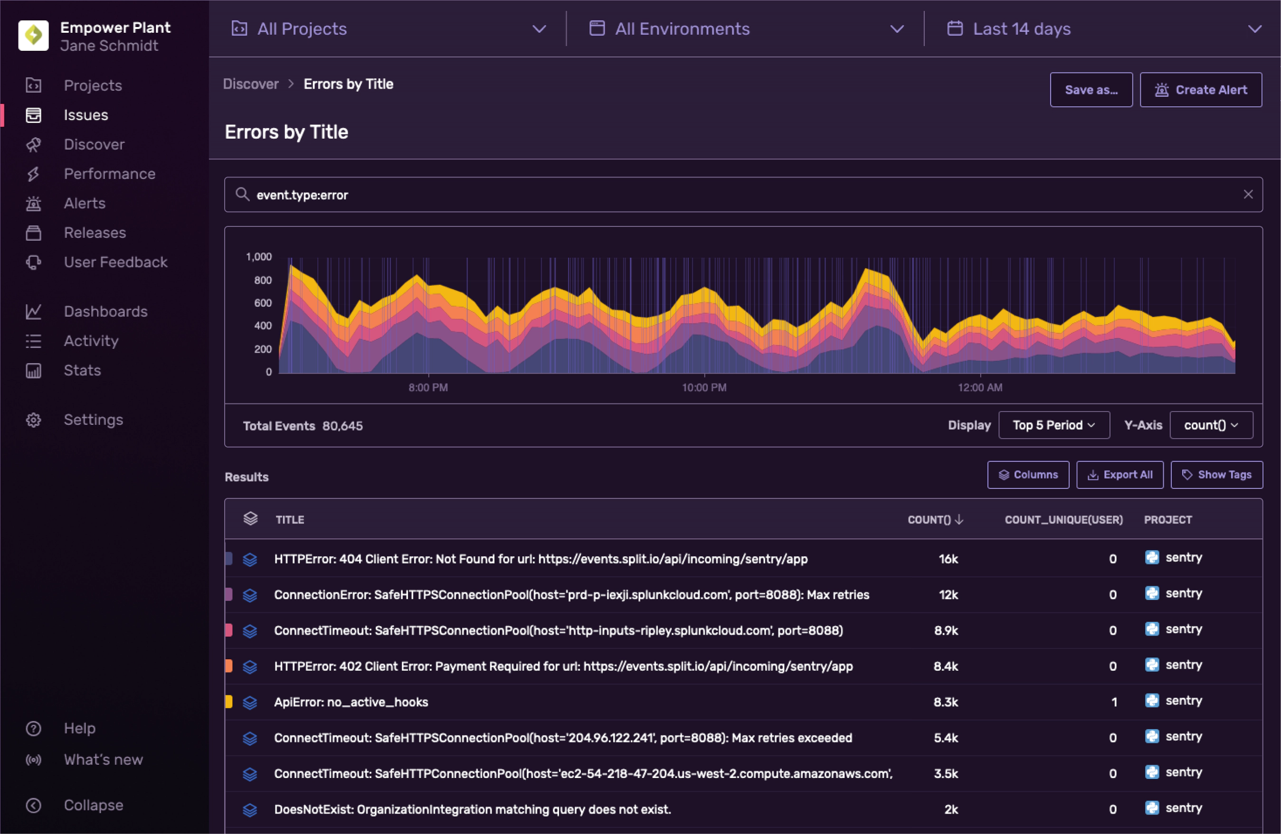Click the Discover breadcrumb link

tap(251, 84)
